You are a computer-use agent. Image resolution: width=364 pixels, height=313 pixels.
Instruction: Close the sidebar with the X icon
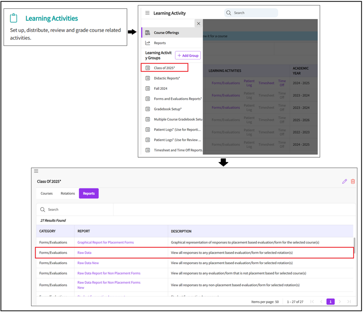[x=199, y=24]
